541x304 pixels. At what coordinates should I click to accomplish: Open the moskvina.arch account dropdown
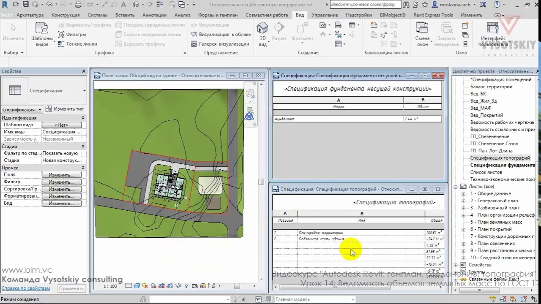click(x=456, y=5)
